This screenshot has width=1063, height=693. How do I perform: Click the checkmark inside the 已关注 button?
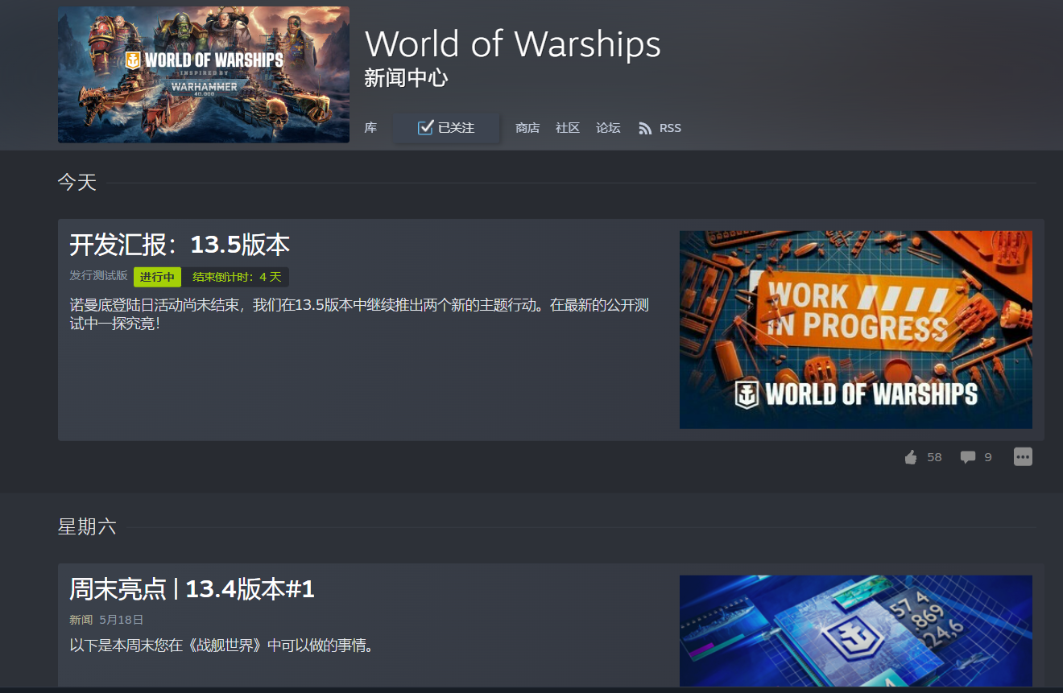(x=424, y=127)
